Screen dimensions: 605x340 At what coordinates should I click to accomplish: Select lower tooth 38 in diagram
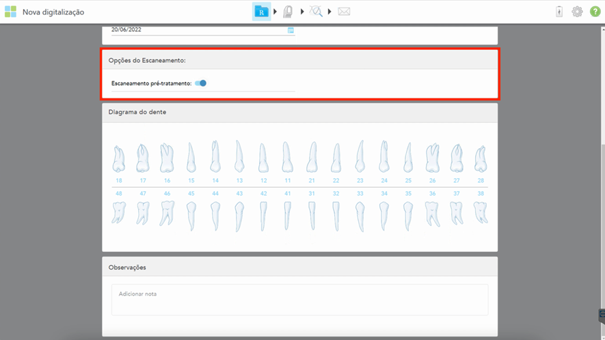(x=481, y=212)
